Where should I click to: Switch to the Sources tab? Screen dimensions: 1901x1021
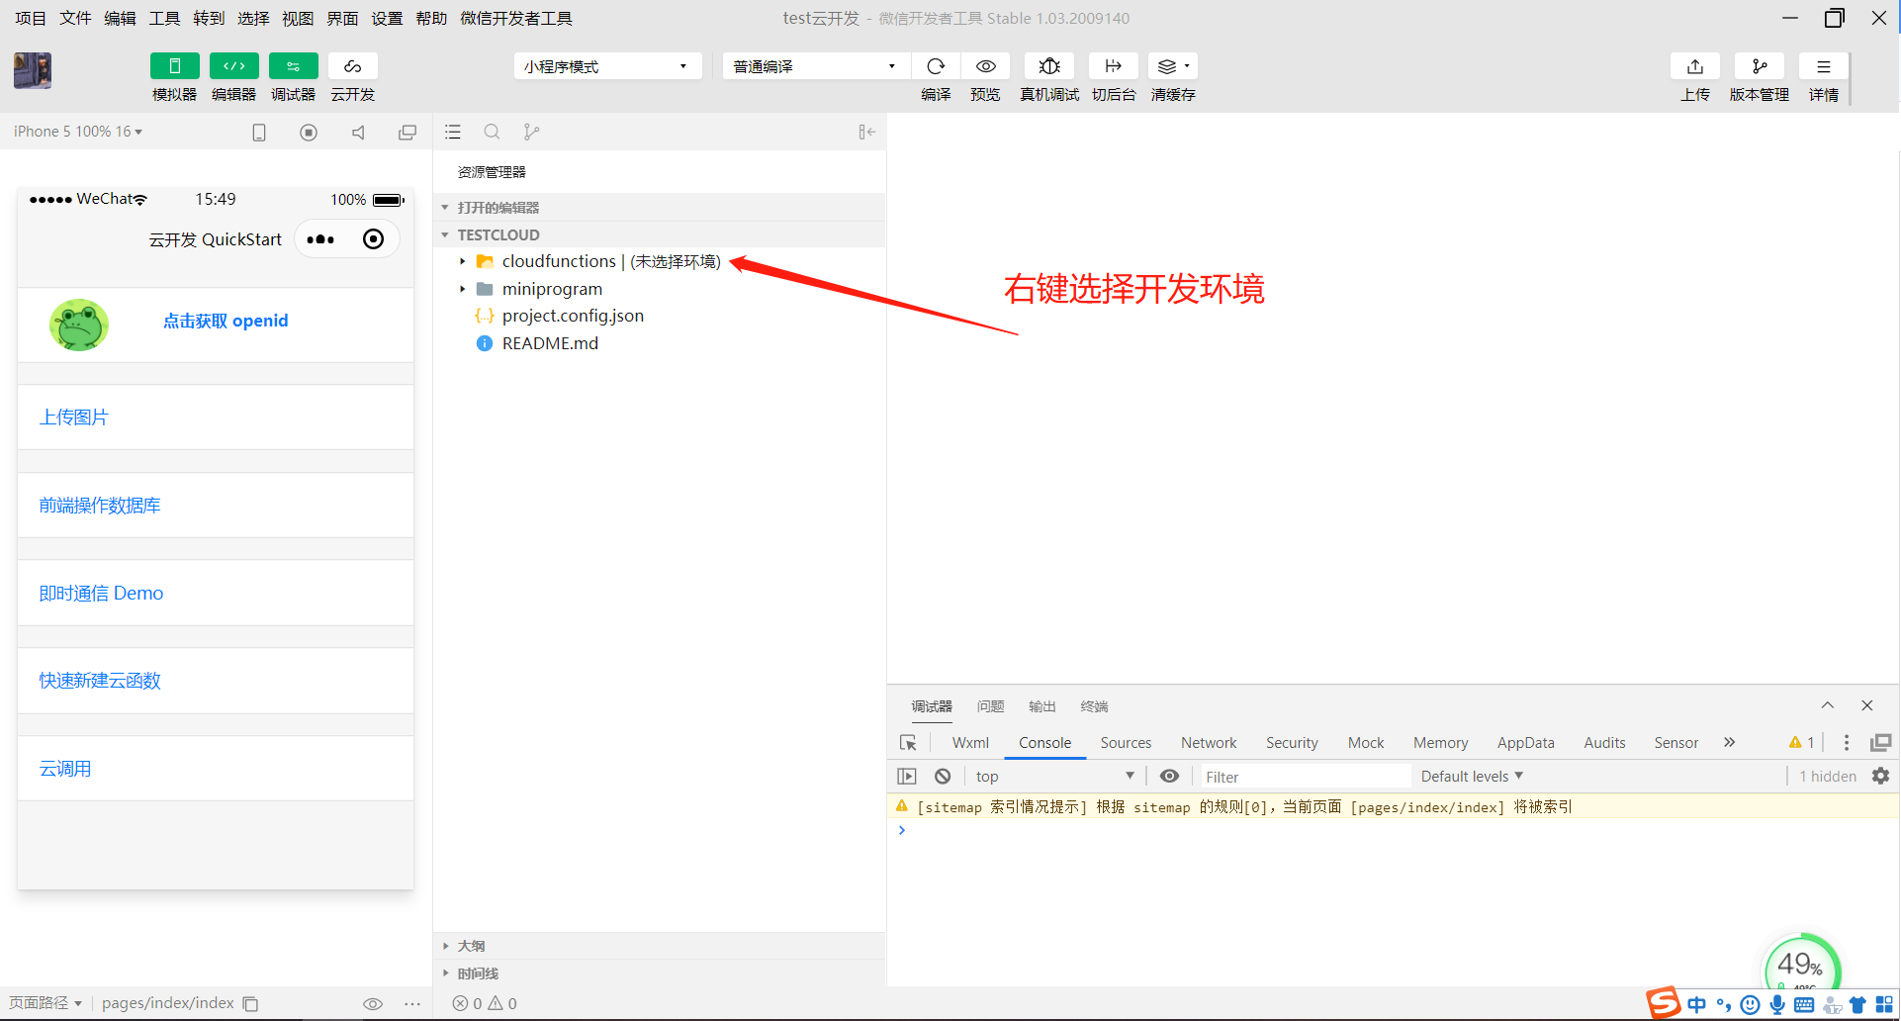pos(1126,743)
